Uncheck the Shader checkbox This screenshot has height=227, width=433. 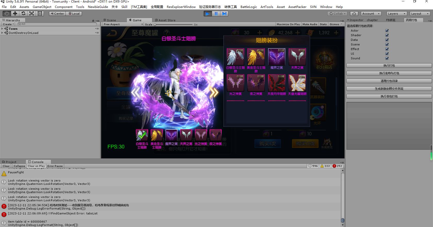(387, 35)
